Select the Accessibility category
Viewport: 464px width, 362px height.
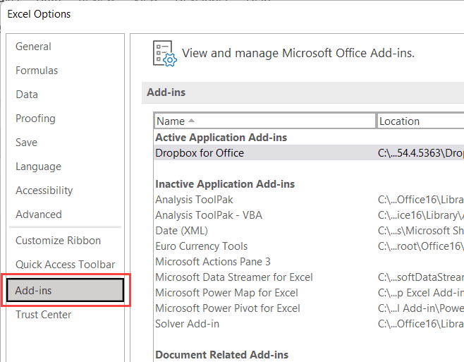coord(44,191)
